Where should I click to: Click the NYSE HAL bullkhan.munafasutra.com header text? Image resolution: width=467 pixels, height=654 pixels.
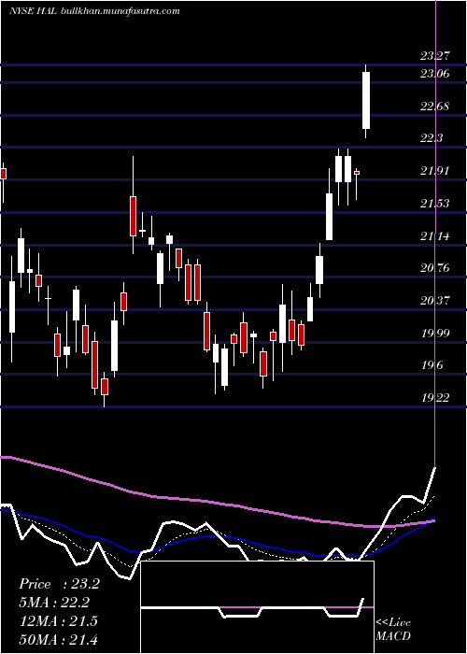tap(94, 11)
